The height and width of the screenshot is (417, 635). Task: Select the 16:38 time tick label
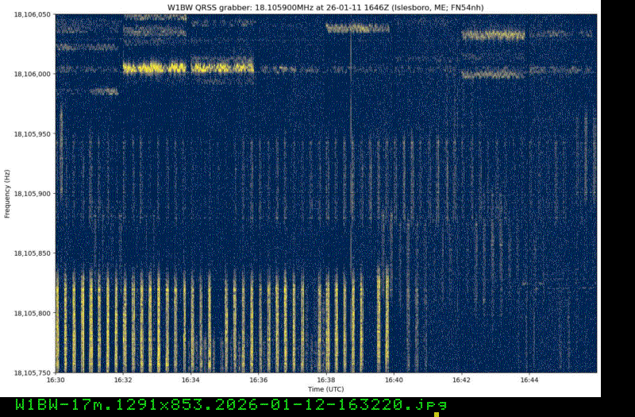point(326,380)
